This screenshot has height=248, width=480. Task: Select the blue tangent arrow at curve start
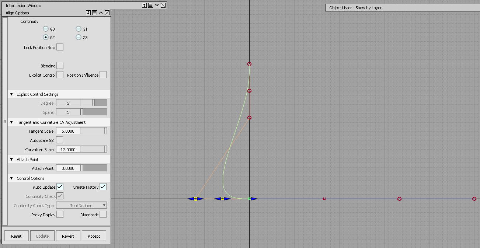click(x=253, y=199)
